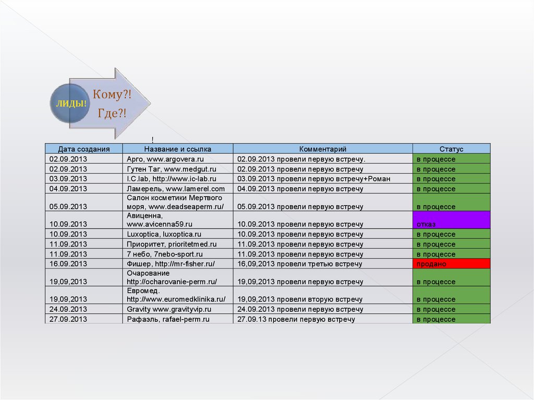The height and width of the screenshot is (400, 534).
Task: Select the Название и ссылка column header
Action: (178, 149)
